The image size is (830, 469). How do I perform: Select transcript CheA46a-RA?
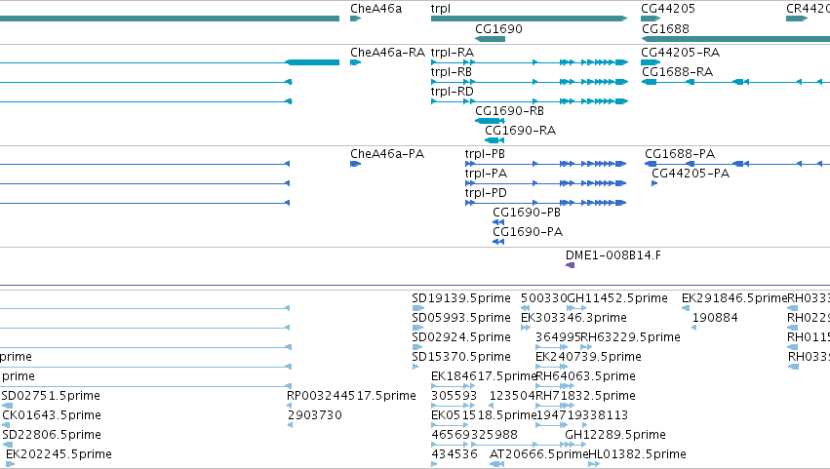click(387, 53)
